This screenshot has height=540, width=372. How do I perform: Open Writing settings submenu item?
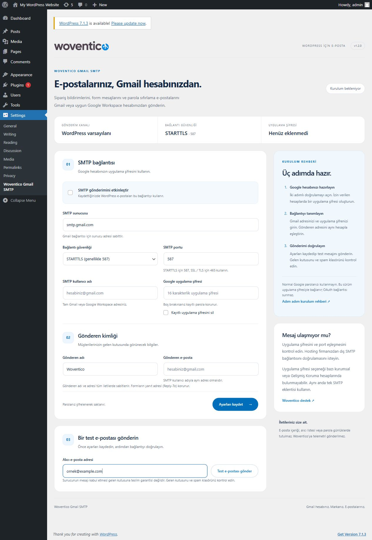click(x=10, y=134)
